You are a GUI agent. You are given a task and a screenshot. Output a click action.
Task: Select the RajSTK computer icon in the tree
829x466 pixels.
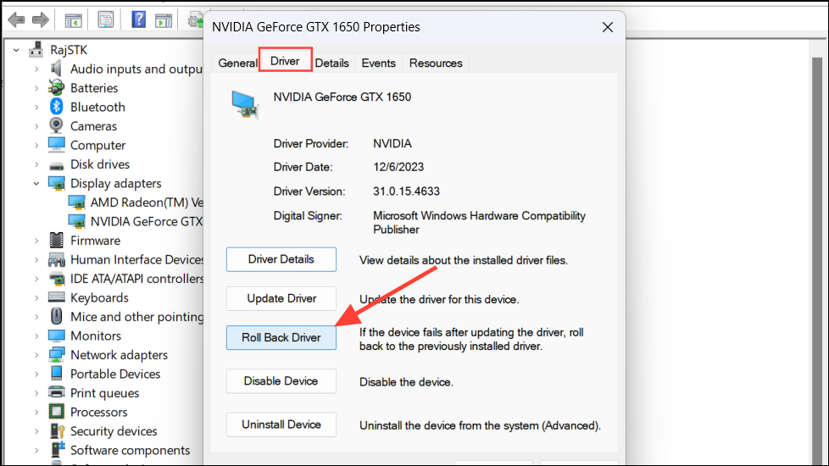(36, 50)
